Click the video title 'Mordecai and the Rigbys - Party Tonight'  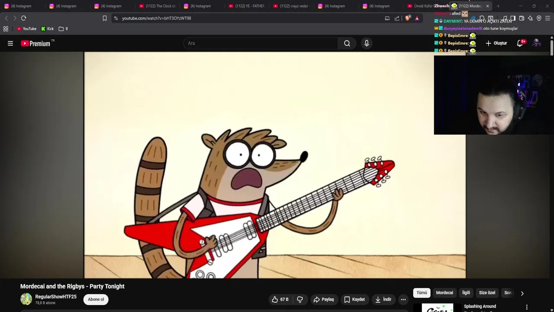[72, 286]
